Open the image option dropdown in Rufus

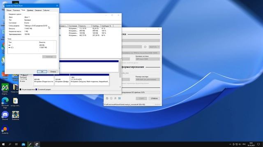[141, 53]
